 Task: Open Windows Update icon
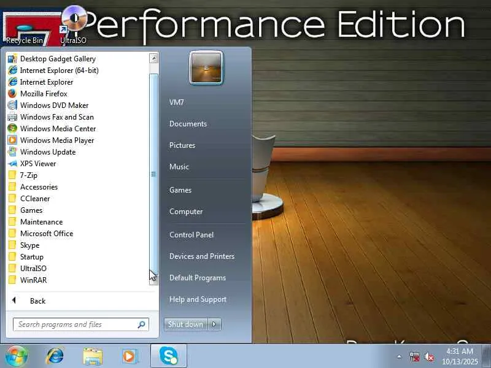[x=12, y=151]
